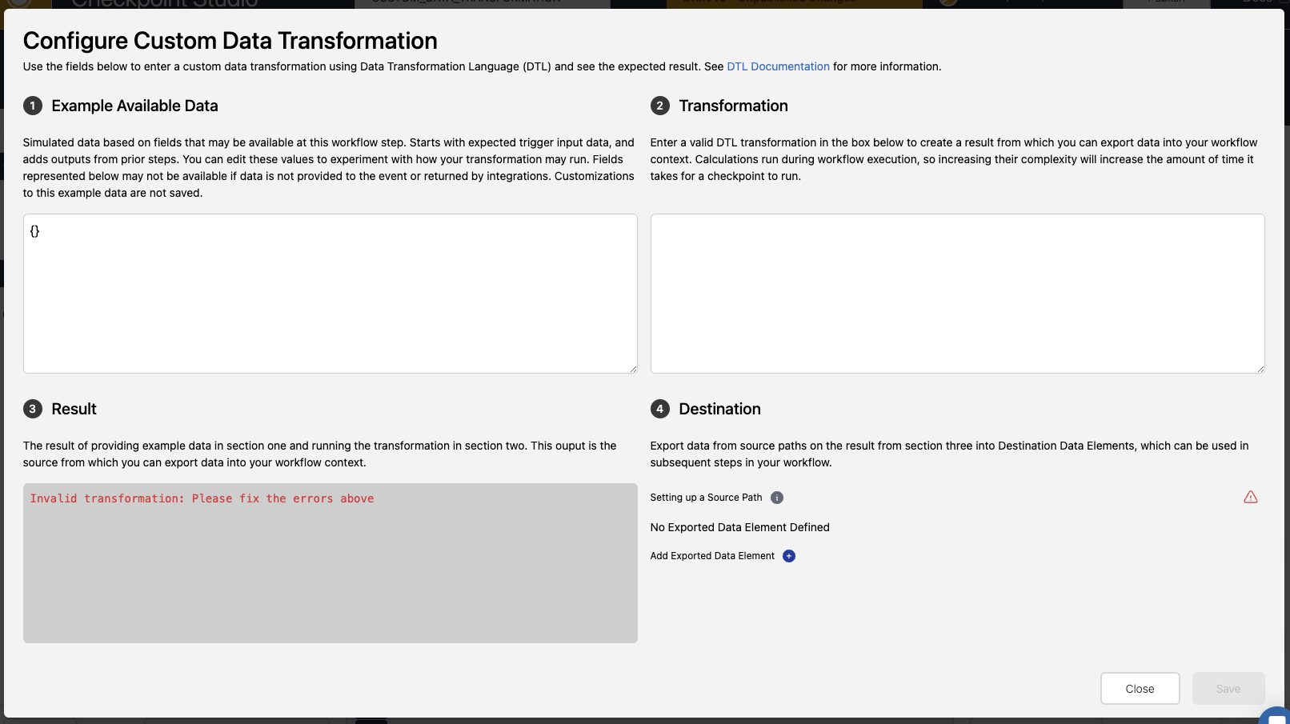Select the 'Invalid transformation' error message text

click(x=202, y=498)
